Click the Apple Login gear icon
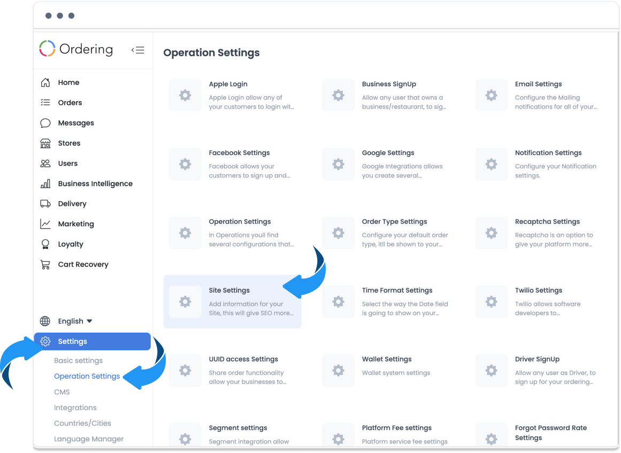The image size is (621, 453). [185, 95]
